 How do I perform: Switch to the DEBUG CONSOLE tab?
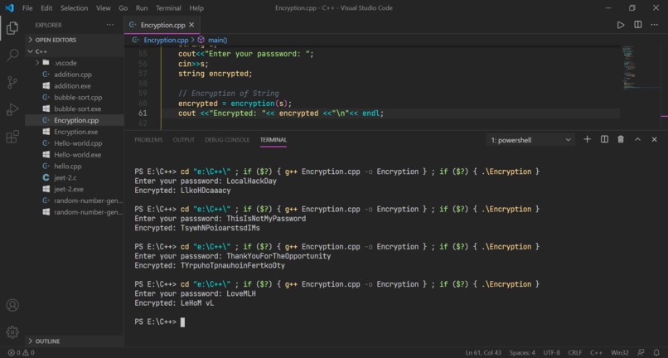227,140
